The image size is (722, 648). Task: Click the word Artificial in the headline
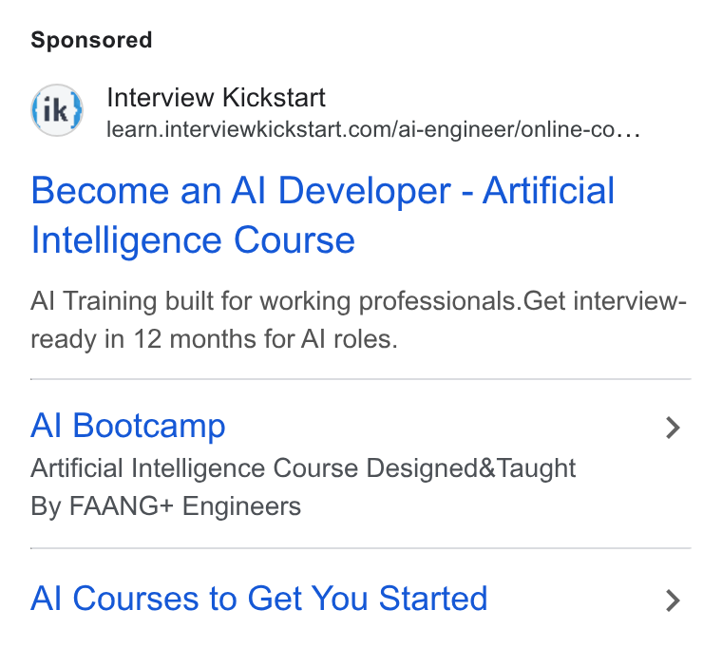click(x=548, y=190)
